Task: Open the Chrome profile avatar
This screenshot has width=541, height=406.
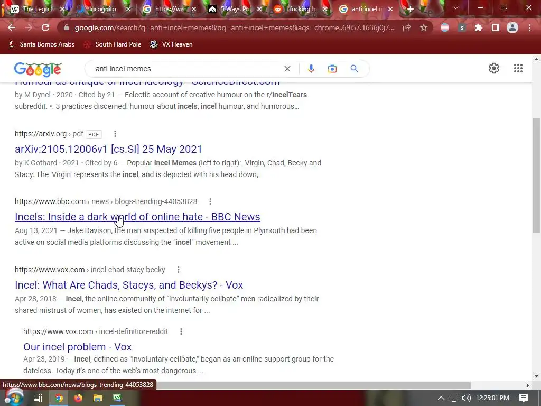Action: click(512, 27)
